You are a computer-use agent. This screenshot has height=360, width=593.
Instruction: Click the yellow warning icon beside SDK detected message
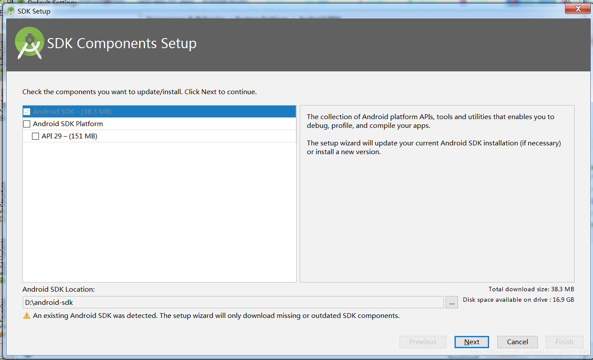tap(27, 315)
